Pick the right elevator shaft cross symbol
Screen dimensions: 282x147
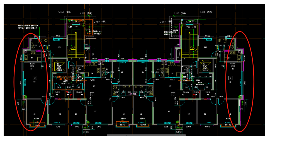pyautogui.click(x=205, y=67)
